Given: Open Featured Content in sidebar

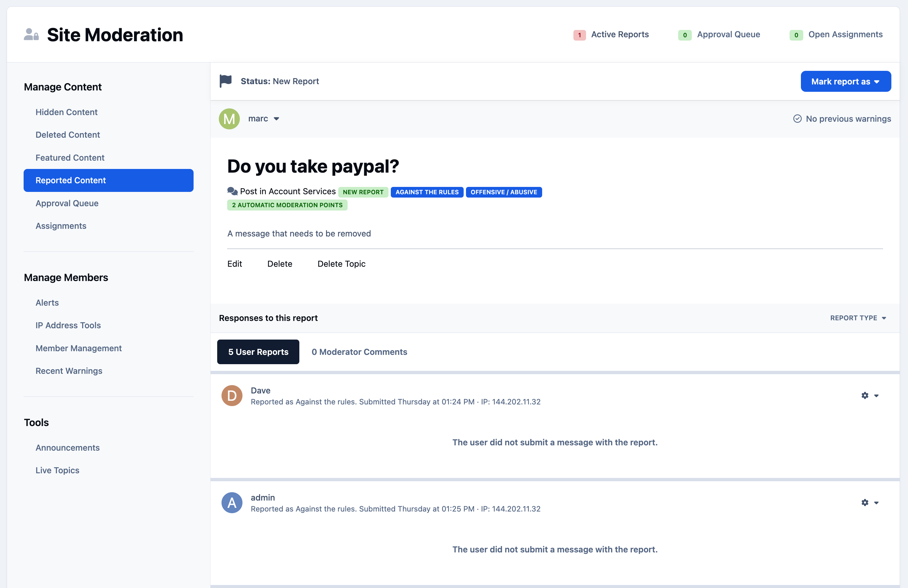Looking at the screenshot, I should (x=70, y=158).
